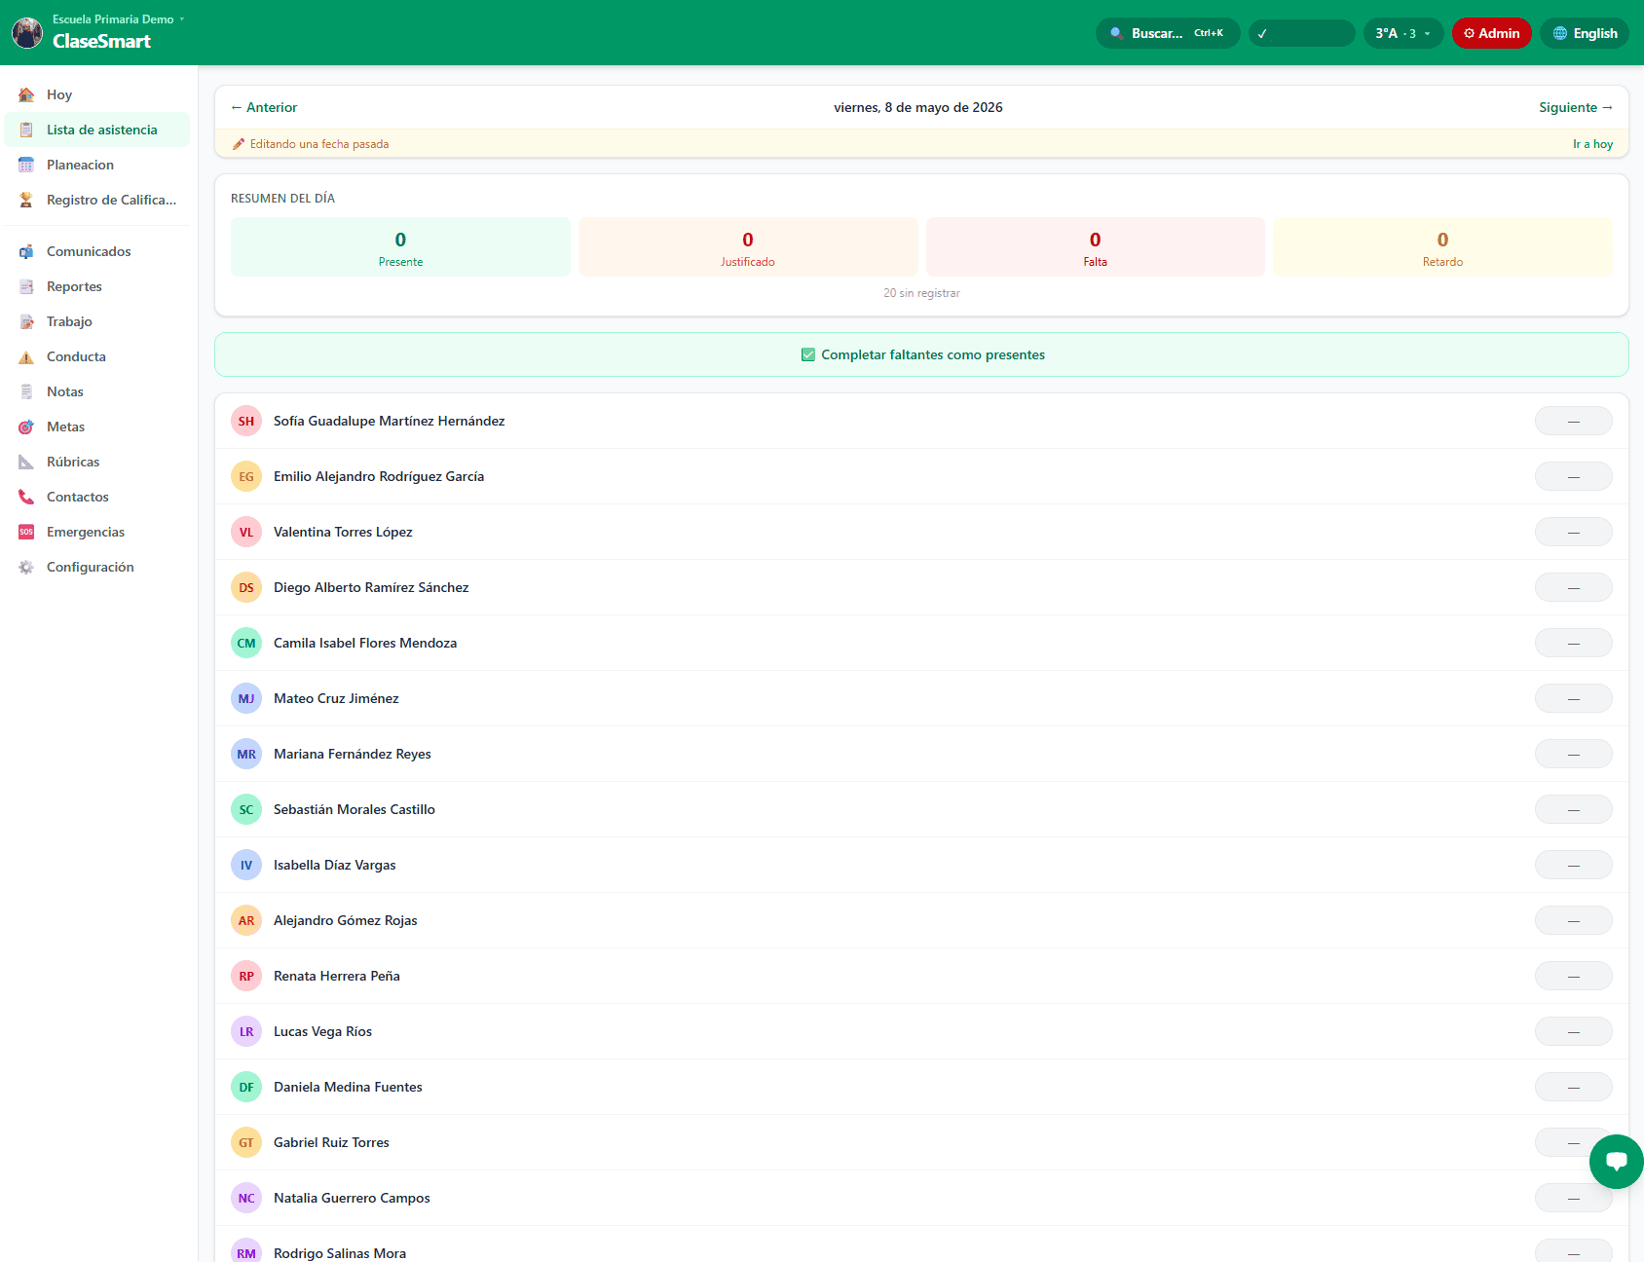
Task: Click the Ir a hoy link
Action: pos(1592,144)
